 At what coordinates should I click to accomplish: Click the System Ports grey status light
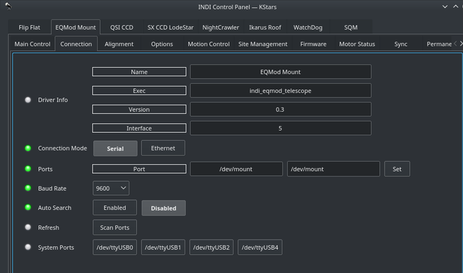pyautogui.click(x=28, y=247)
